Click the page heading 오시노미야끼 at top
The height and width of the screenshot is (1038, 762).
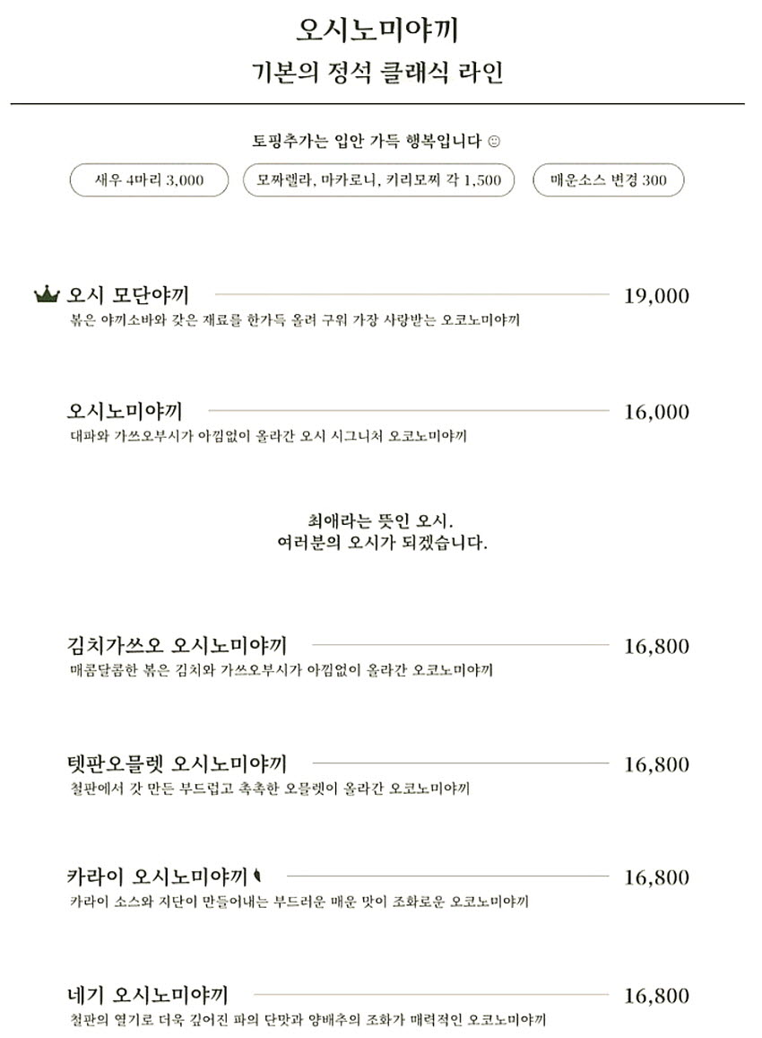377,30
